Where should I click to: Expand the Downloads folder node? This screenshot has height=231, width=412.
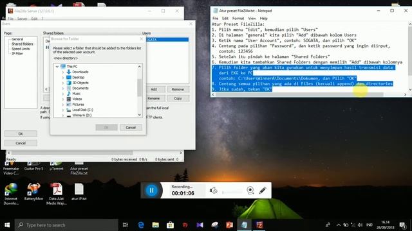[x=62, y=72]
